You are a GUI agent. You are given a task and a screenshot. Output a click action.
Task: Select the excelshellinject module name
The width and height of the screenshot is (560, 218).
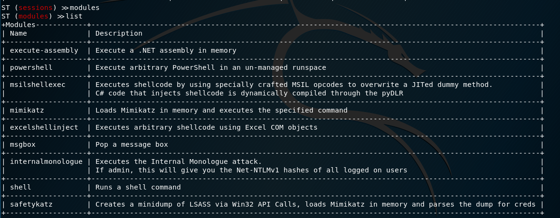tap(44, 127)
